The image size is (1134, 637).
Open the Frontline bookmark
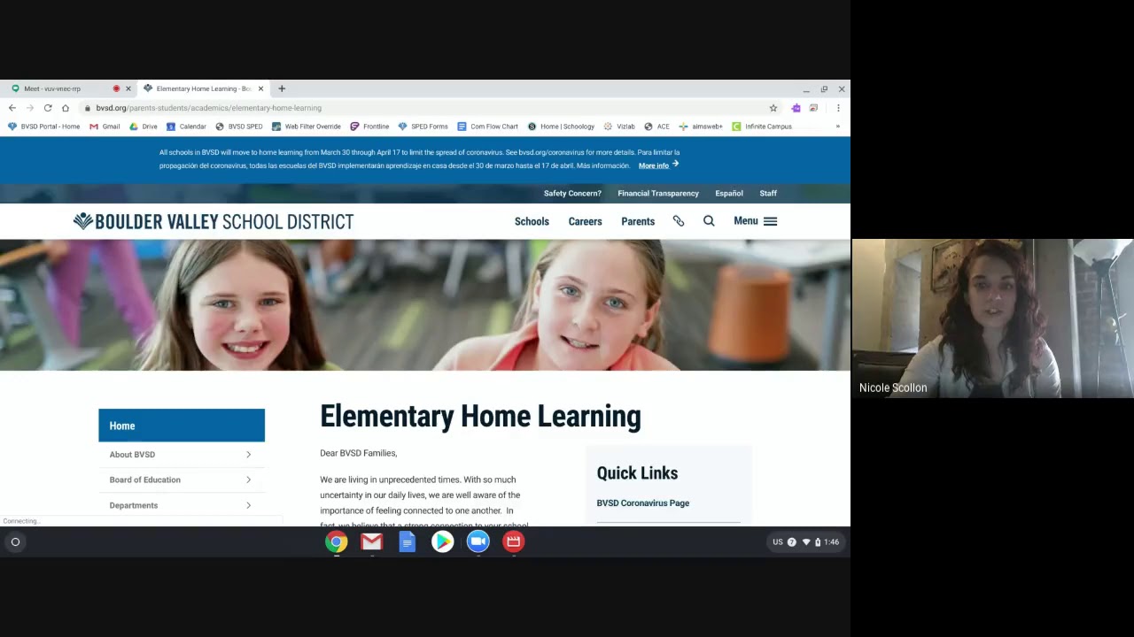click(x=369, y=127)
